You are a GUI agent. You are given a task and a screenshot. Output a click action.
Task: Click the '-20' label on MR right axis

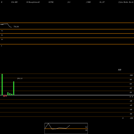pyautogui.click(x=131, y=101)
